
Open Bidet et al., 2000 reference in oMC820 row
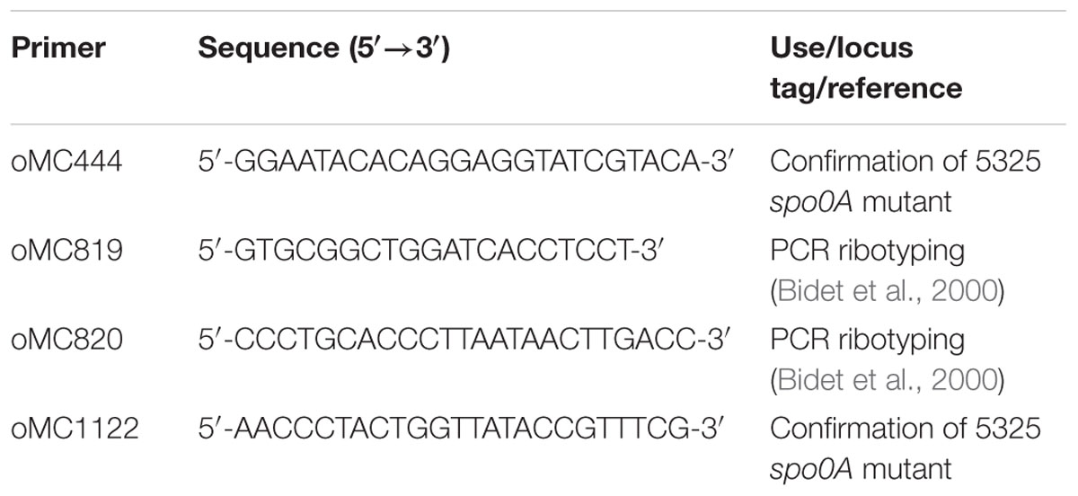coord(885,380)
